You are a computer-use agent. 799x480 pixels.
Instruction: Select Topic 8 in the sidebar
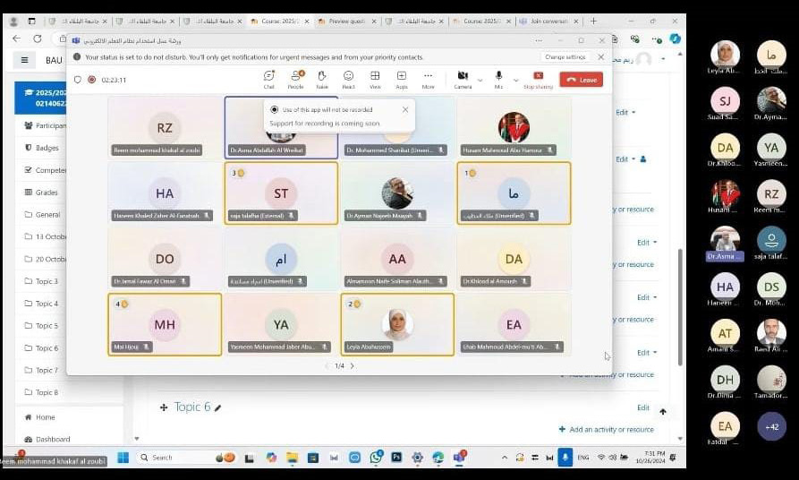[47, 392]
